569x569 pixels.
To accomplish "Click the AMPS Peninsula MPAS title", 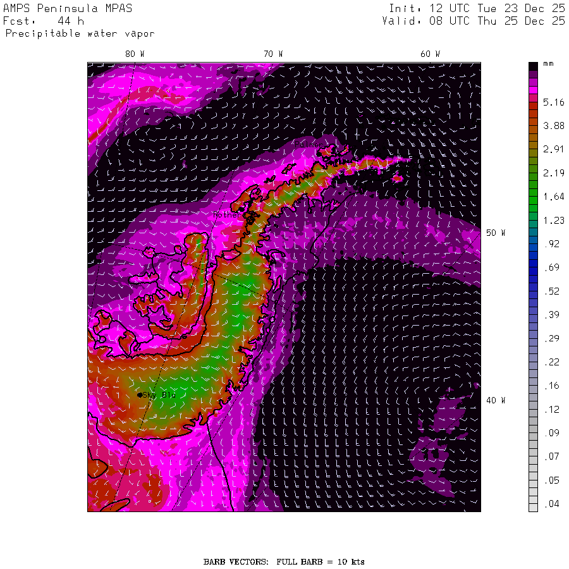I will pos(68,8).
